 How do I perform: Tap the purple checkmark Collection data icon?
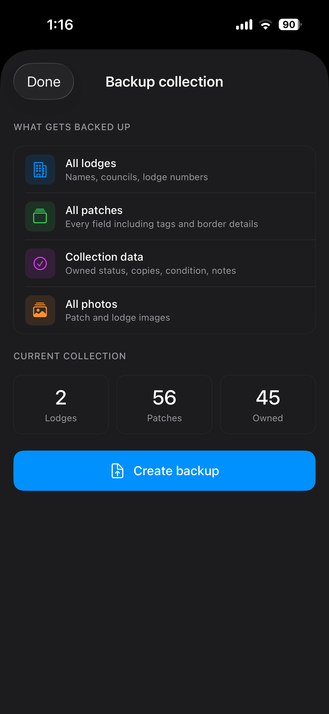pos(40,263)
